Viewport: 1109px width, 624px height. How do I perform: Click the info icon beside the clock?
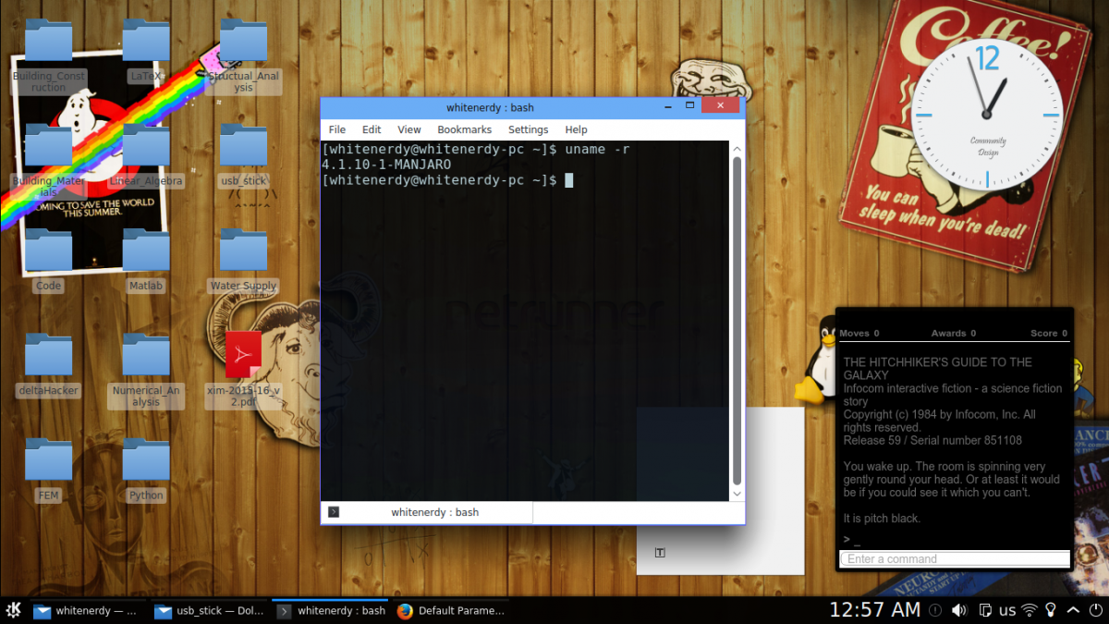[x=935, y=610]
